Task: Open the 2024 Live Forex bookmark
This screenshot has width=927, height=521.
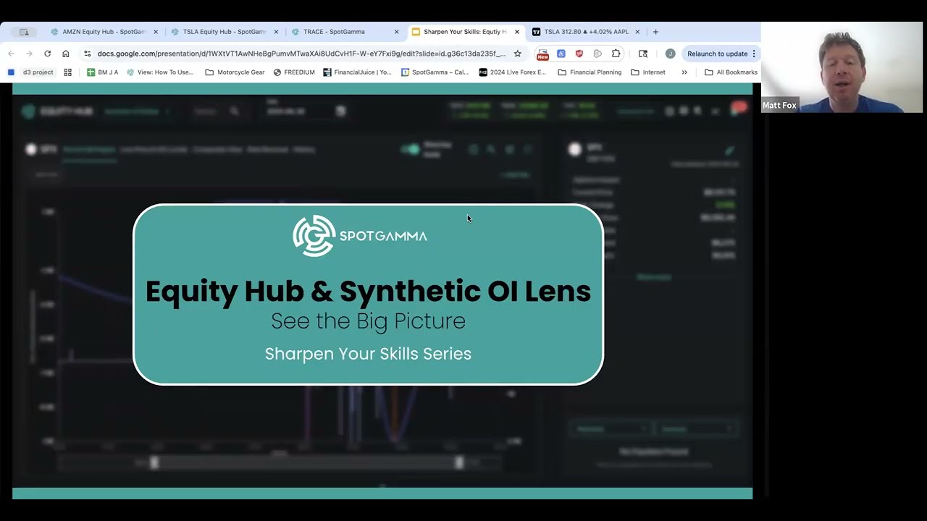Action: (513, 72)
